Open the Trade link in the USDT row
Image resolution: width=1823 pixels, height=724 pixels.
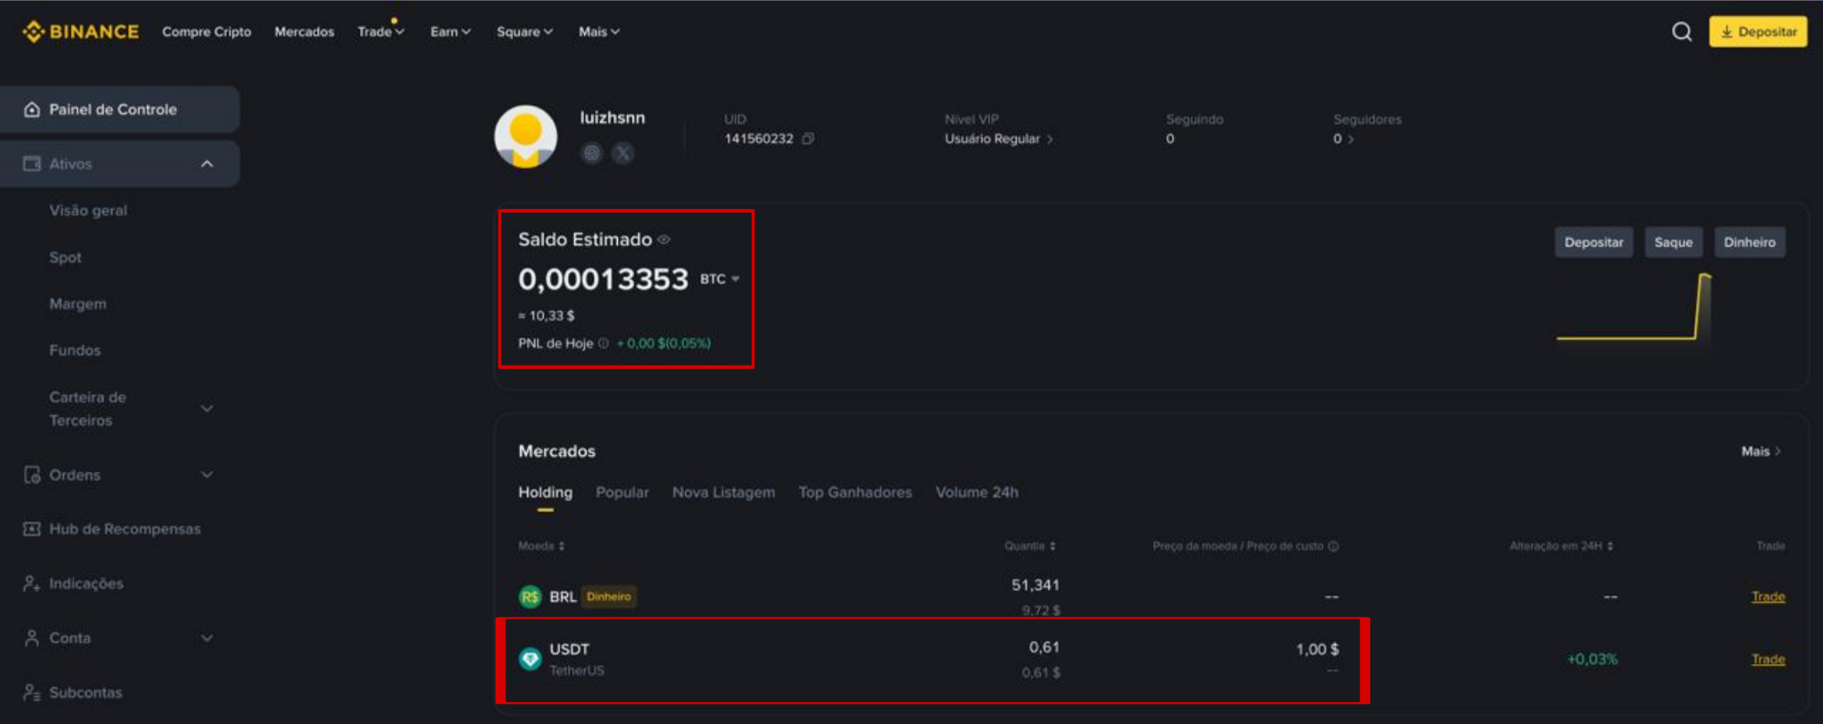tap(1768, 659)
